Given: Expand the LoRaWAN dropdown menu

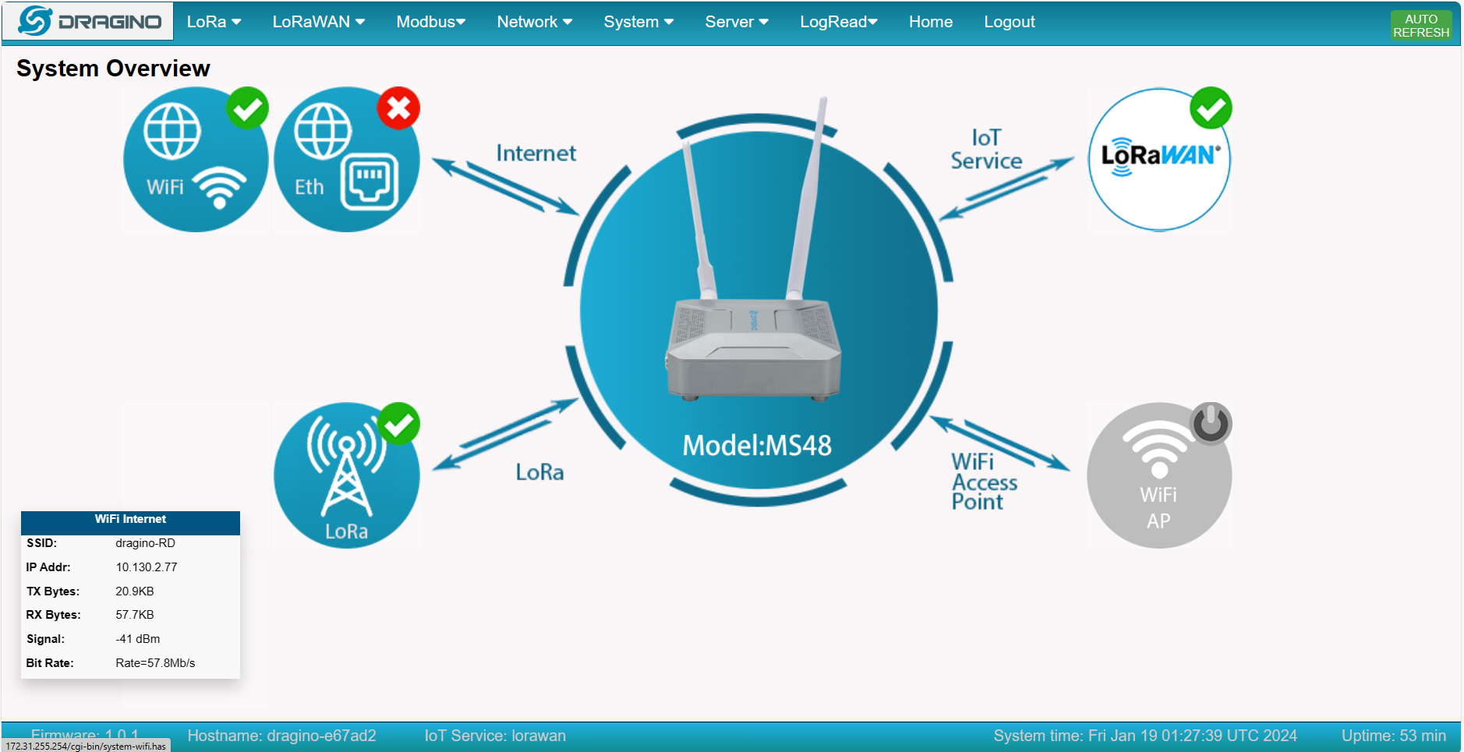Looking at the screenshot, I should [318, 22].
